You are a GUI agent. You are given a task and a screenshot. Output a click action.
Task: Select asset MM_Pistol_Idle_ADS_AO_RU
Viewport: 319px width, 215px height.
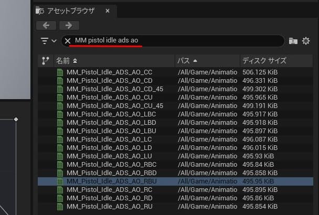click(175, 207)
